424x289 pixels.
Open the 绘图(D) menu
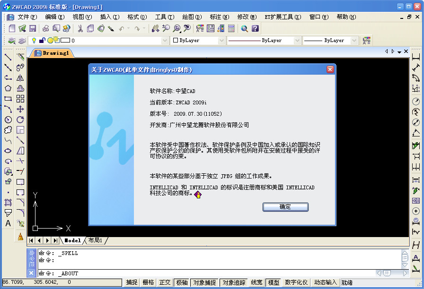point(192,17)
